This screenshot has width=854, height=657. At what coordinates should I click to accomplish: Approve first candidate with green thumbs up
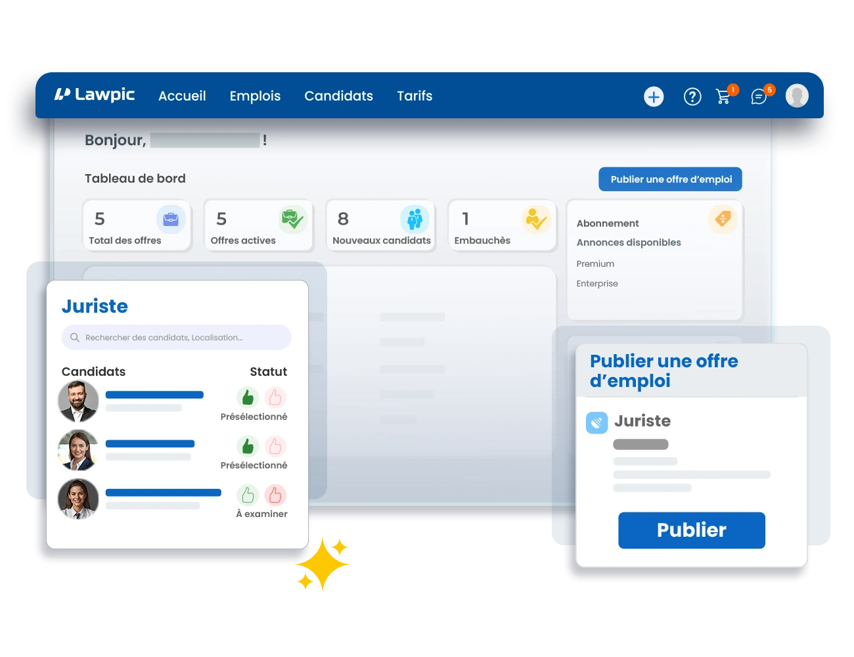click(x=248, y=397)
